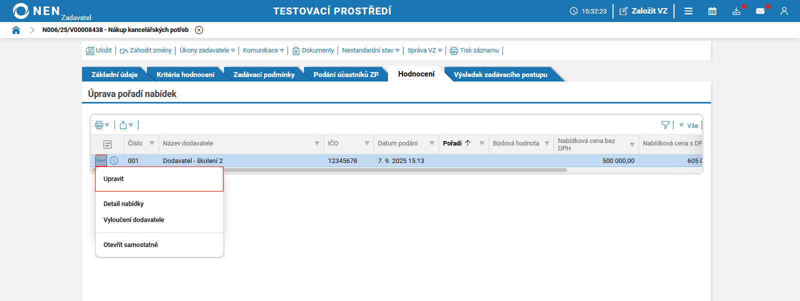The width and height of the screenshot is (800, 301).
Task: Click supplier name Dodavatel - školení 2
Action: click(193, 161)
